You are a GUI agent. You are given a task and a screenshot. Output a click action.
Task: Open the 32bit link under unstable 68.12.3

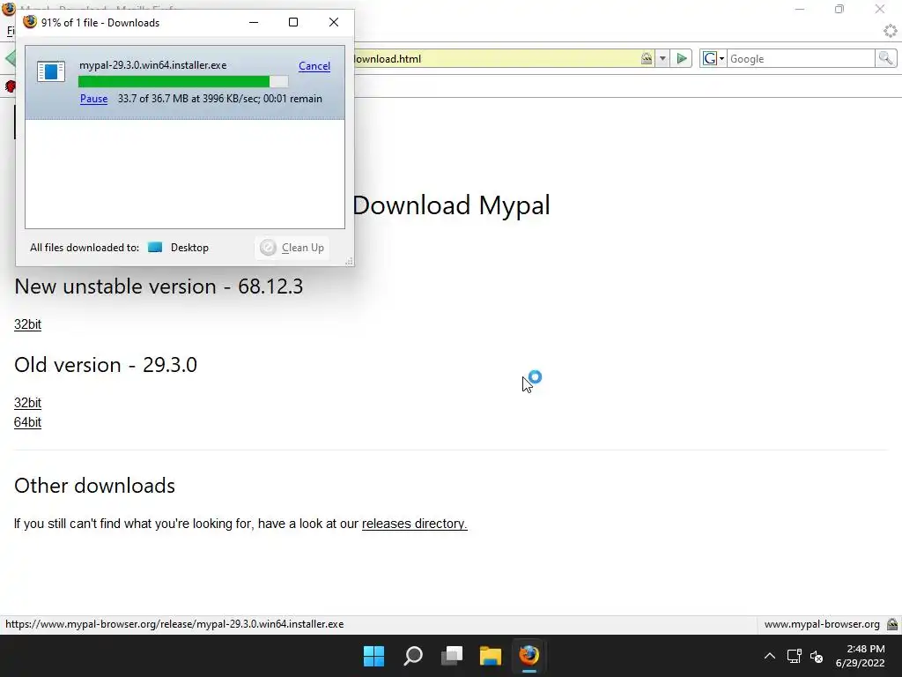point(27,324)
